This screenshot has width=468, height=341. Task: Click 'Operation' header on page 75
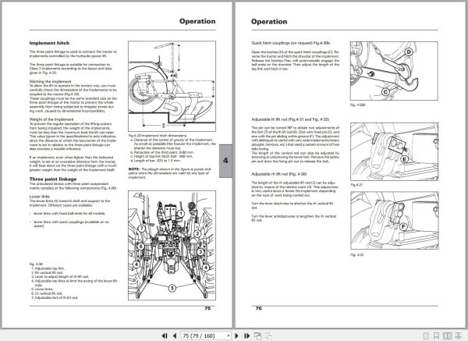click(197, 21)
